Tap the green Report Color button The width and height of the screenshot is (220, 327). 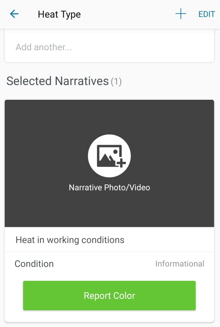109,296
